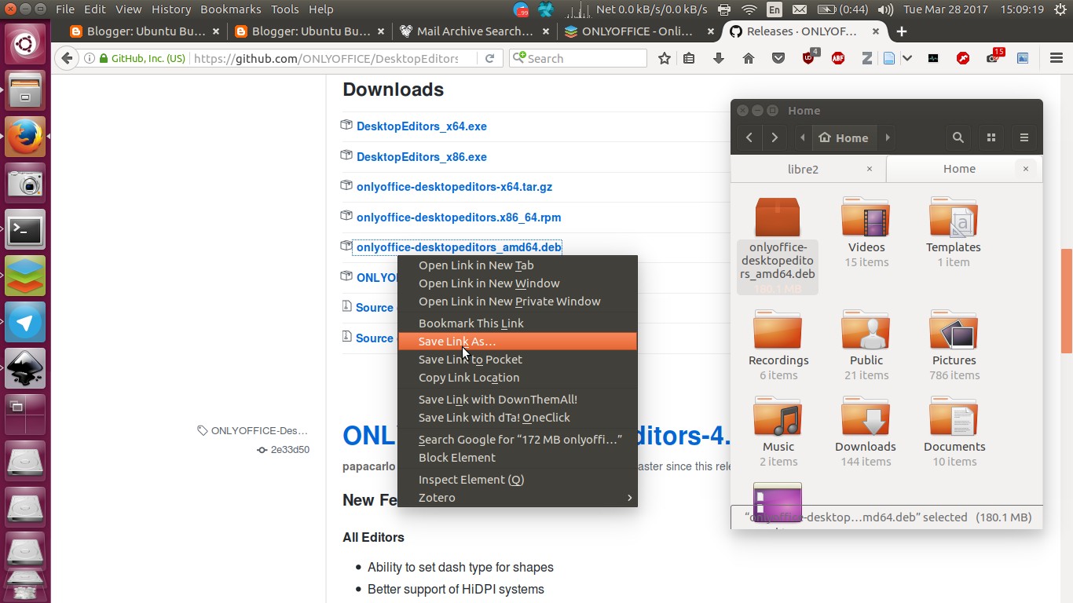Click the Adblock Plus ABP icon
Viewport: 1073px width, 603px height.
coord(838,58)
